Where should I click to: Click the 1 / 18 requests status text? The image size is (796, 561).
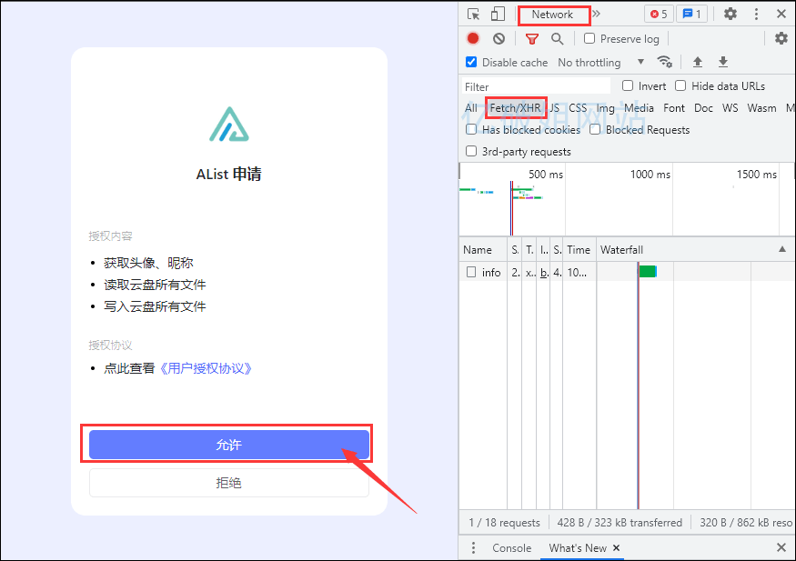[504, 523]
